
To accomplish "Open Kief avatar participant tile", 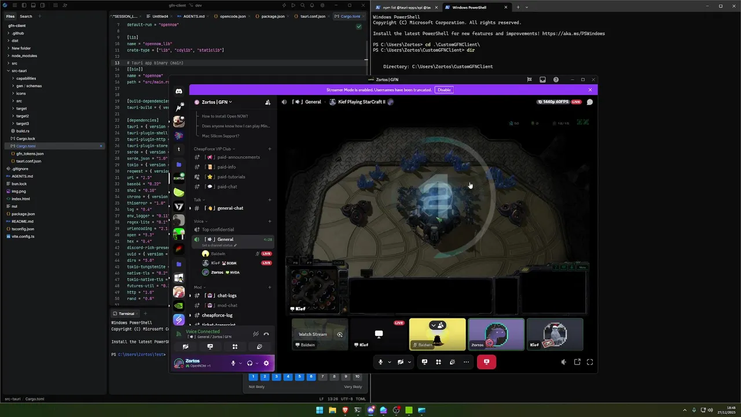I will point(555,334).
